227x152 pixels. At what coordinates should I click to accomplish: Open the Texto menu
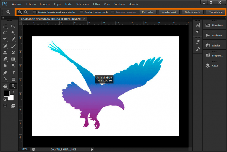tap(68, 4)
